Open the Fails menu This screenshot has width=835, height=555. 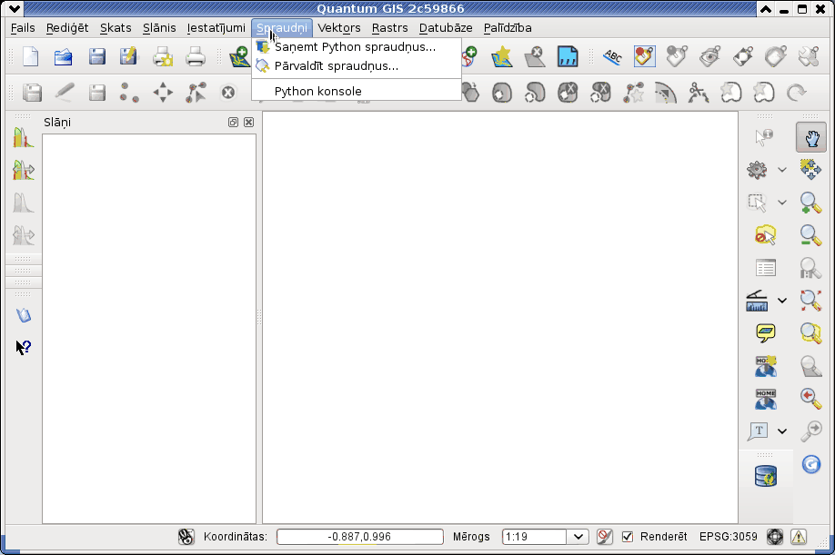pos(23,27)
